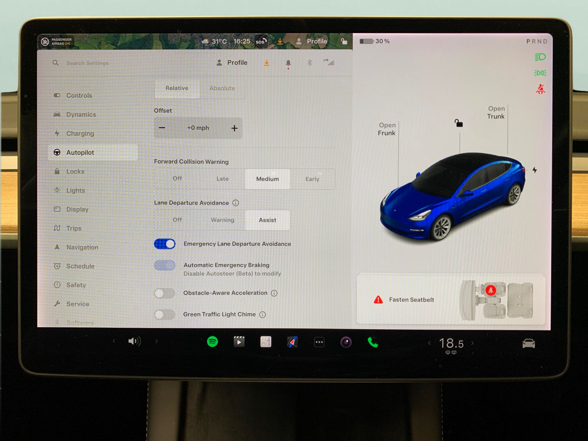Open the Lights settings section
Screen dimensions: 588x441
click(93, 190)
